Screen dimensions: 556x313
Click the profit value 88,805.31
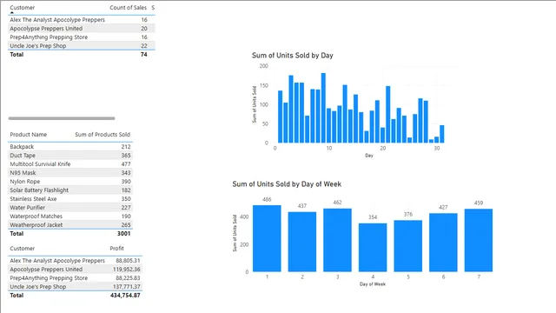click(x=128, y=261)
